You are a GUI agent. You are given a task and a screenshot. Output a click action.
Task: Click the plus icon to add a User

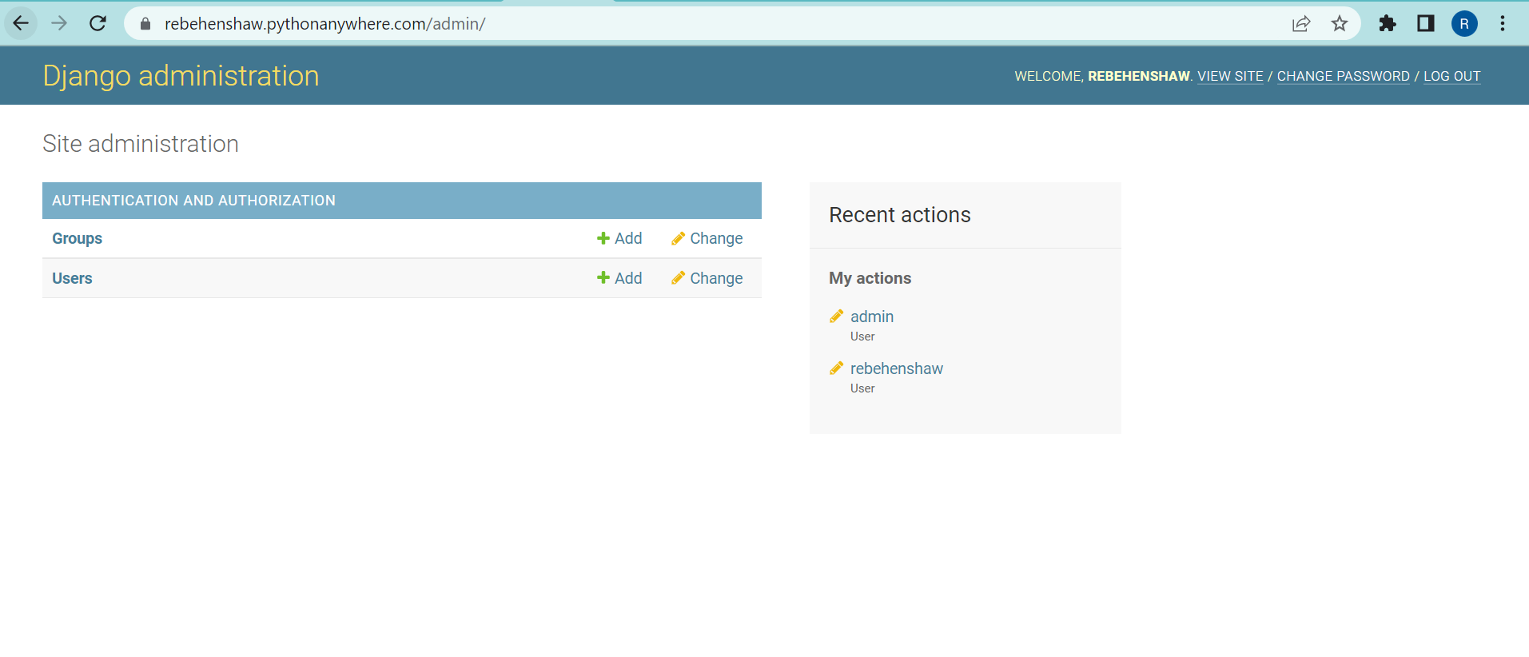point(603,278)
